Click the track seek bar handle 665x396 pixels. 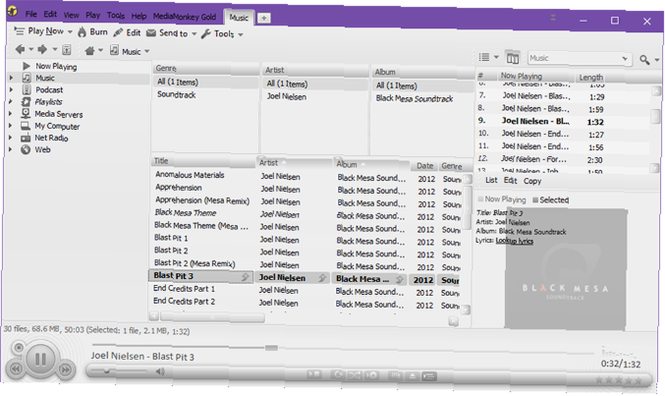pyautogui.click(x=271, y=348)
